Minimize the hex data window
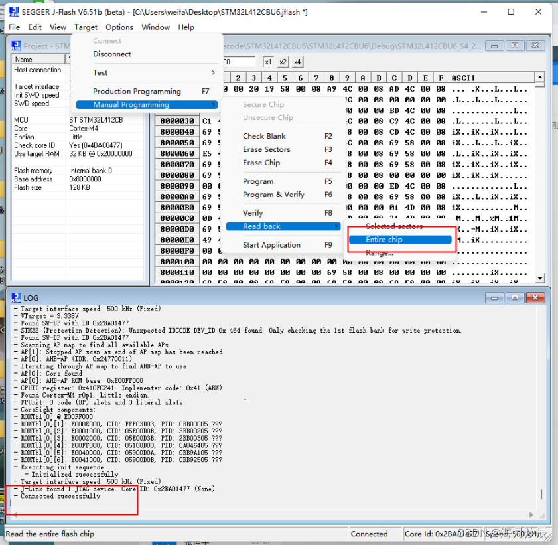 [x=494, y=46]
